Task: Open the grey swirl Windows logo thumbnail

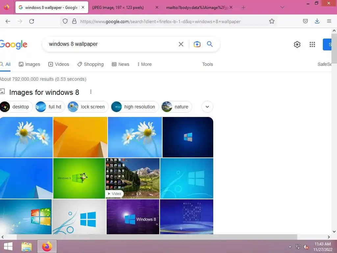Action: point(79,217)
